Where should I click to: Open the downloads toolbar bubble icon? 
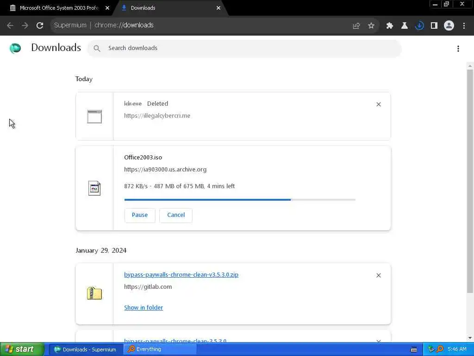(419, 26)
